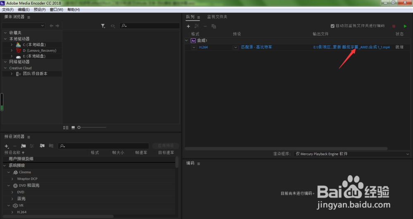Click the eye view-type icon in media browser
Viewport: 413px width, 219px height.
point(113,26)
